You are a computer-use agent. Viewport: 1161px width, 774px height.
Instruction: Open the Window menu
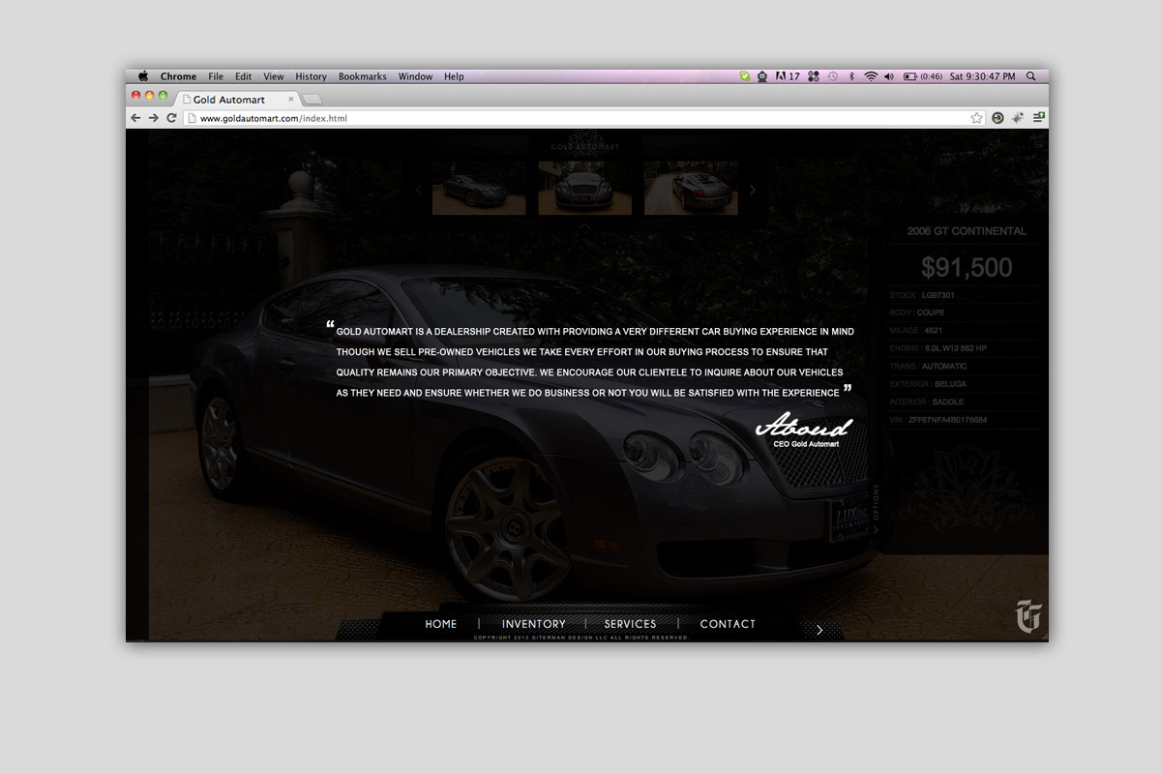[415, 76]
